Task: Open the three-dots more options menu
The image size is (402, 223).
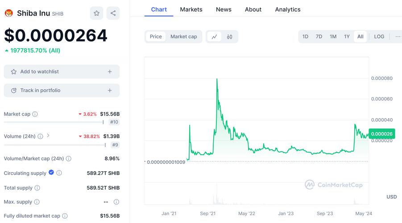Action: [398, 37]
